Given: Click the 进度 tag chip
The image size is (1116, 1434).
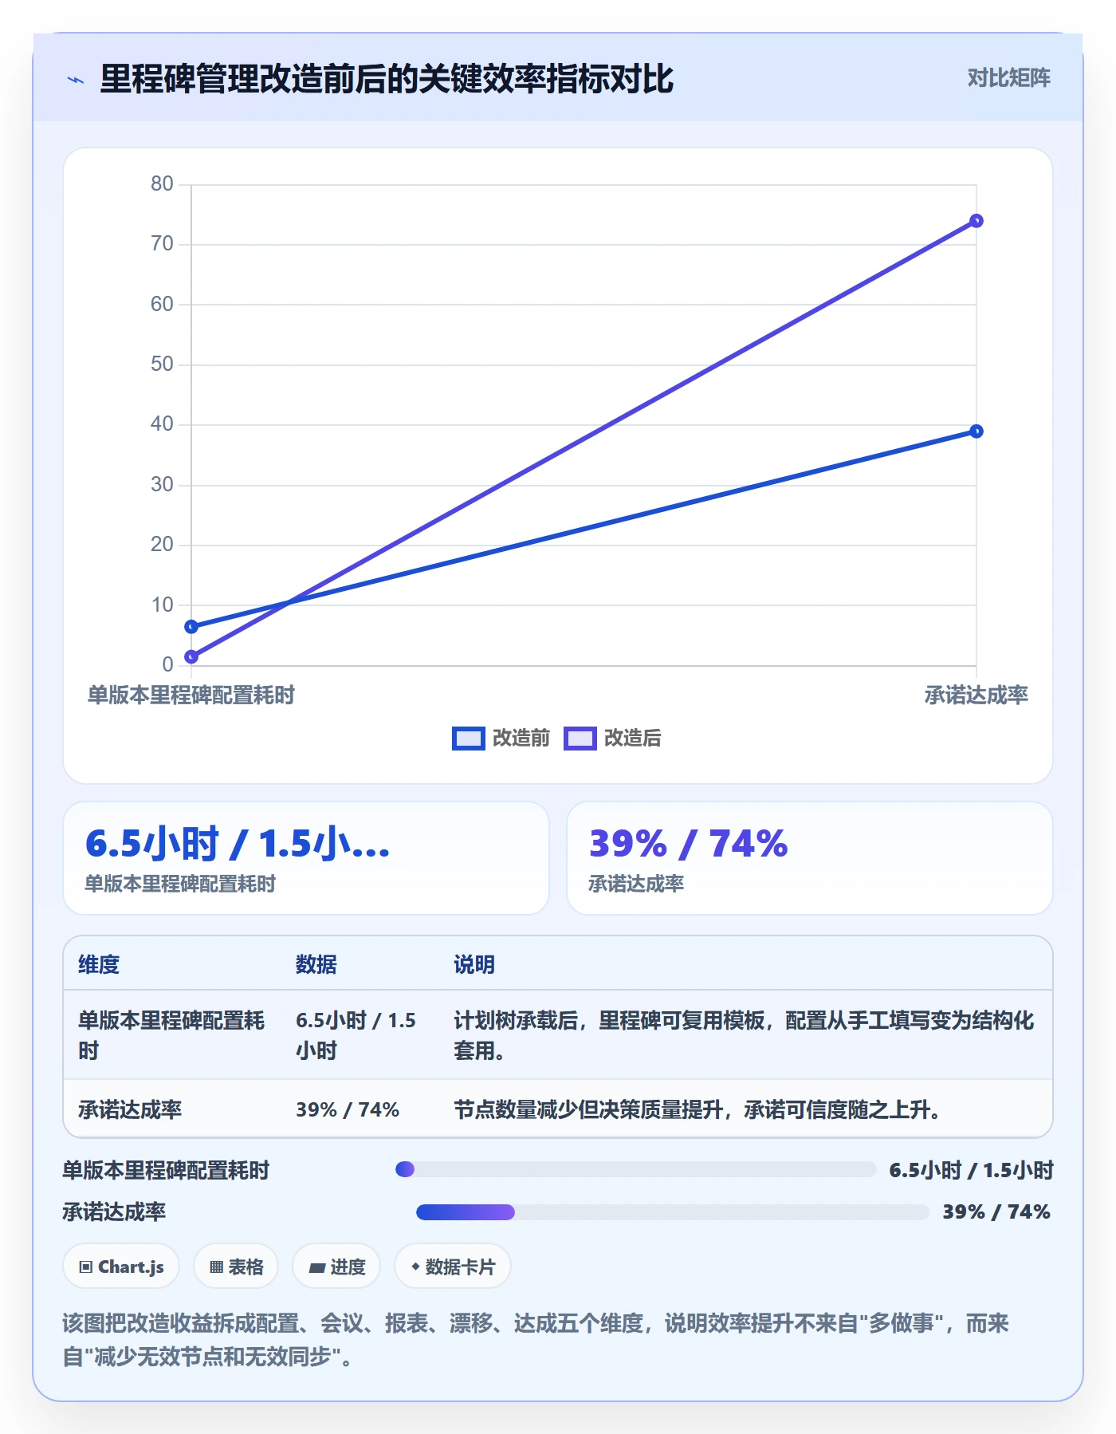Looking at the screenshot, I should [336, 1267].
